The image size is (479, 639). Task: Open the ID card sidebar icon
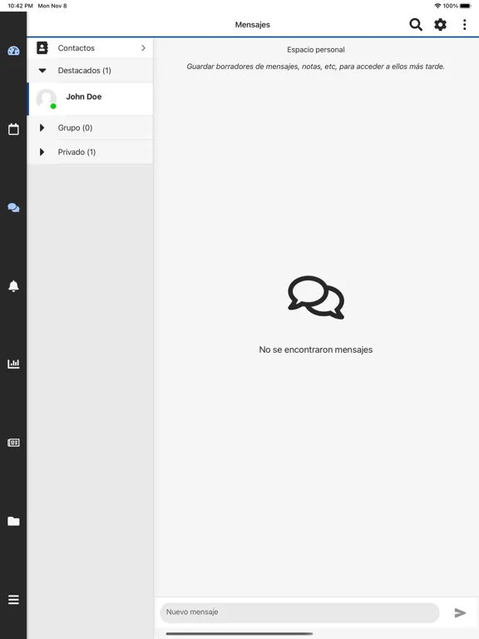tap(13, 443)
